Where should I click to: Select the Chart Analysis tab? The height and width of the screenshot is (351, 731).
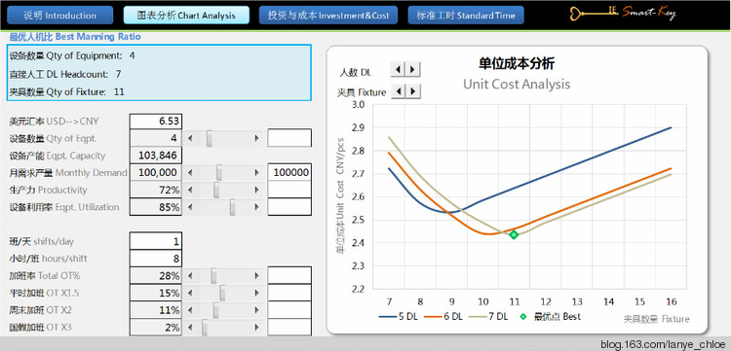[186, 16]
